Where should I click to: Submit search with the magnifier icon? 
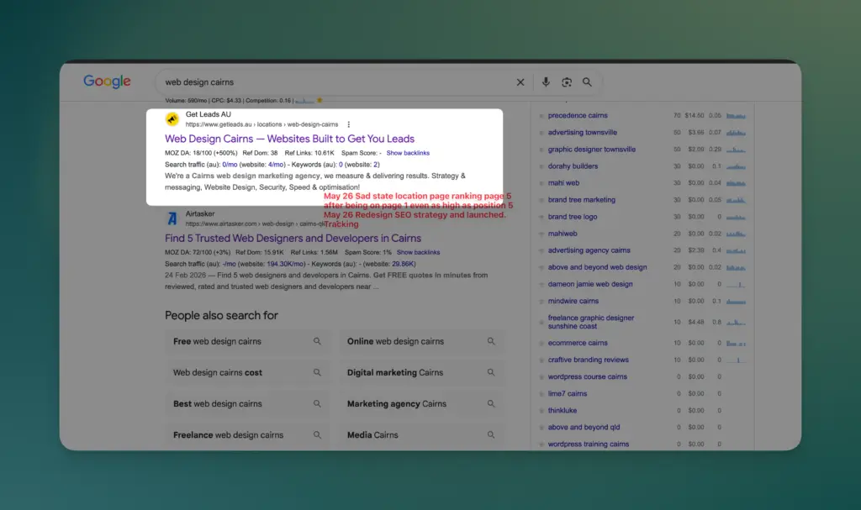(x=587, y=81)
